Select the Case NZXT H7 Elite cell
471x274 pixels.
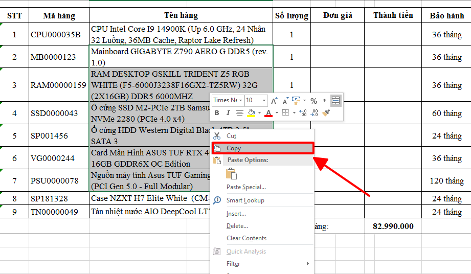pyautogui.click(x=150, y=198)
